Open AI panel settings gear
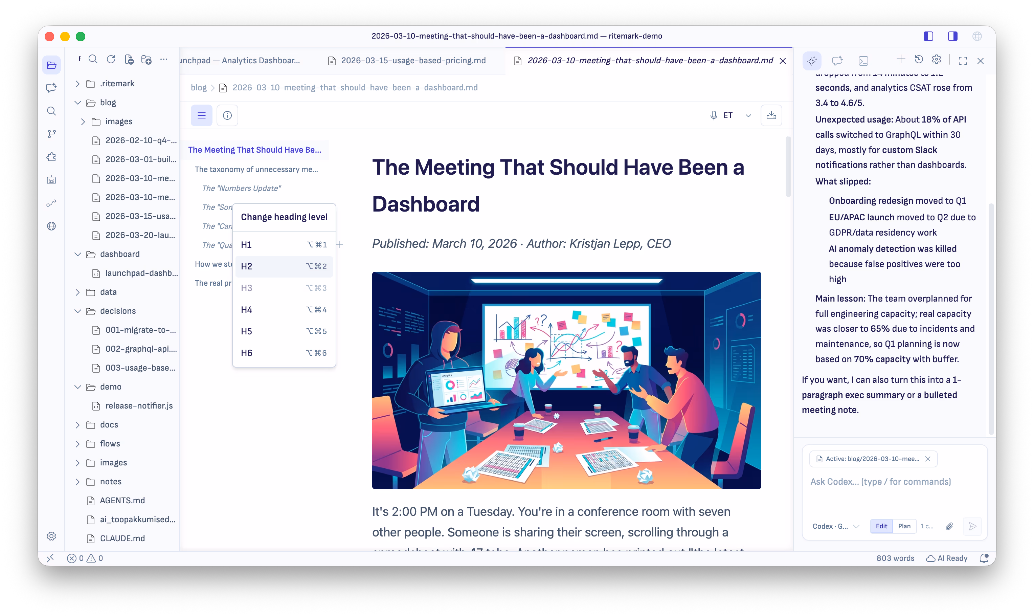Screen dimensions: 1034x616 [937, 59]
